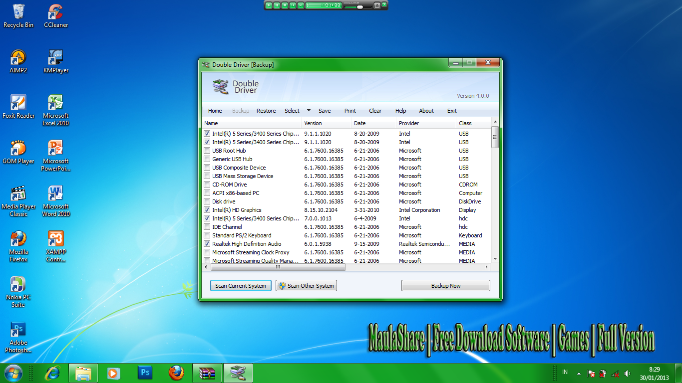Expand the Select dropdown arrow
The image size is (682, 383).
pos(309,111)
